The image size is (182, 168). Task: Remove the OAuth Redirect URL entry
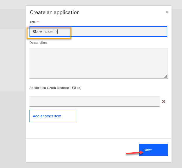164,101
